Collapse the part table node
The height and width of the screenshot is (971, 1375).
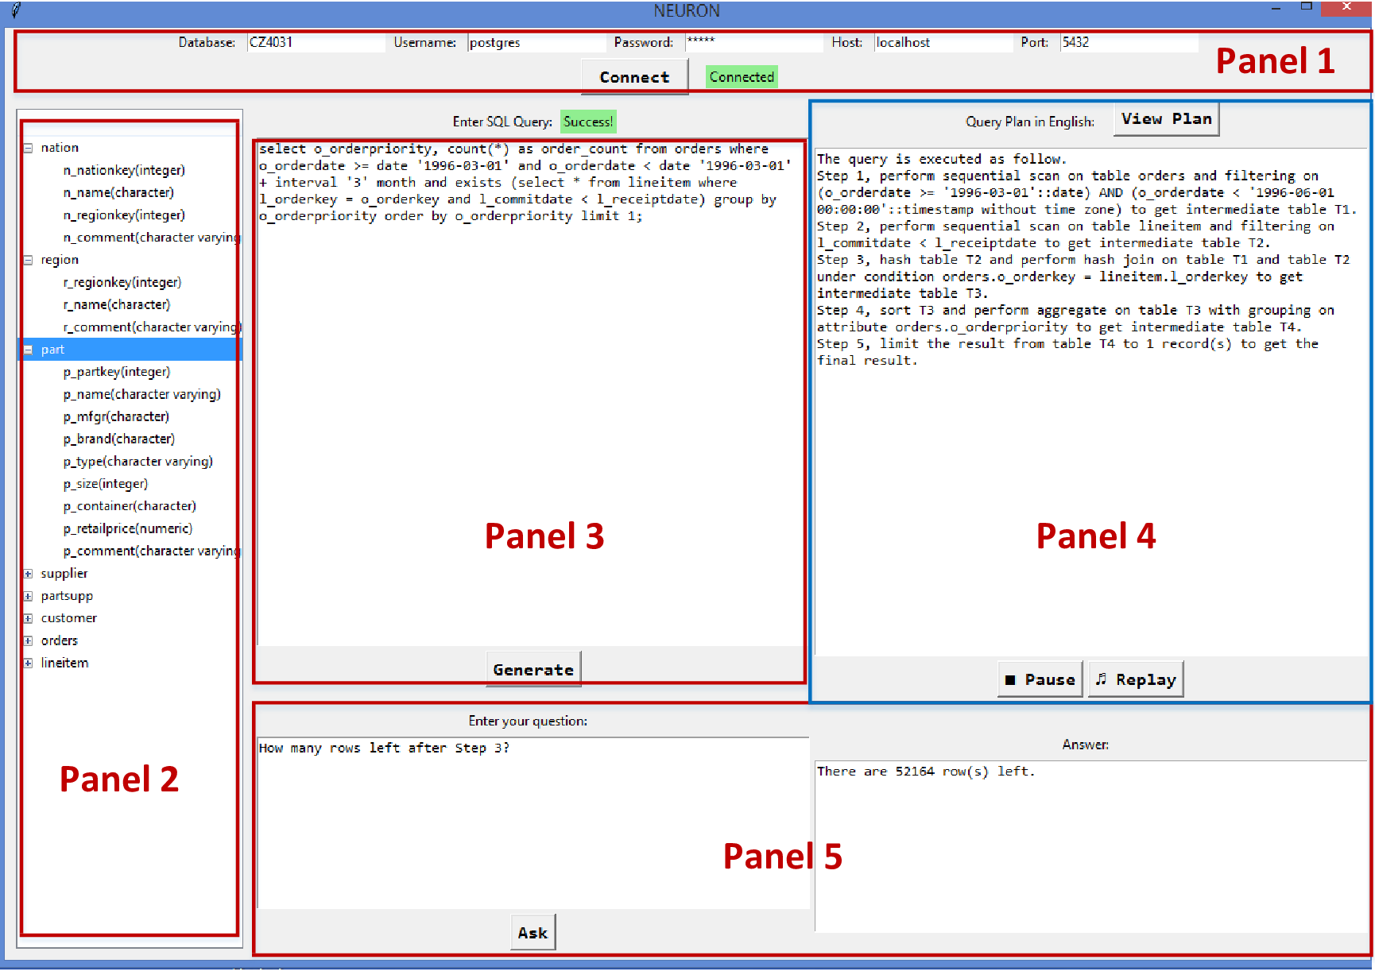pos(28,350)
